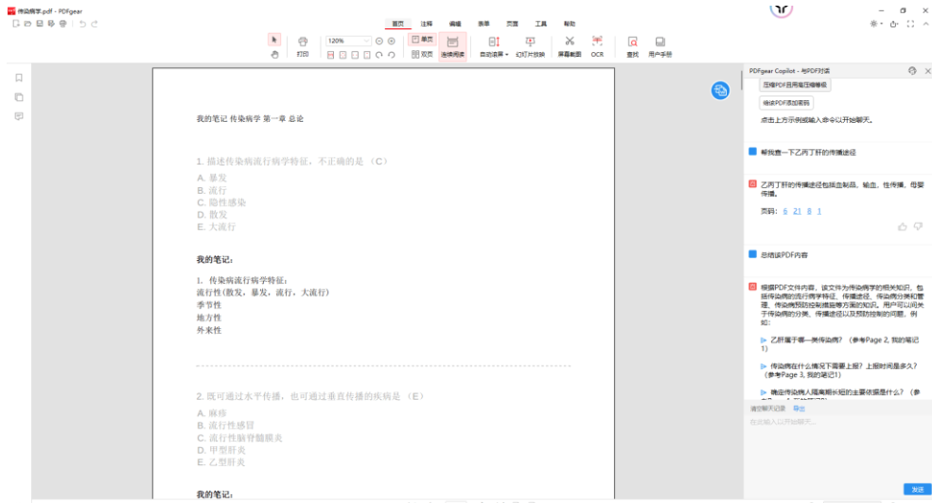The width and height of the screenshot is (932, 503).
Task: Open the sun theme dropdown
Action: (x=876, y=24)
